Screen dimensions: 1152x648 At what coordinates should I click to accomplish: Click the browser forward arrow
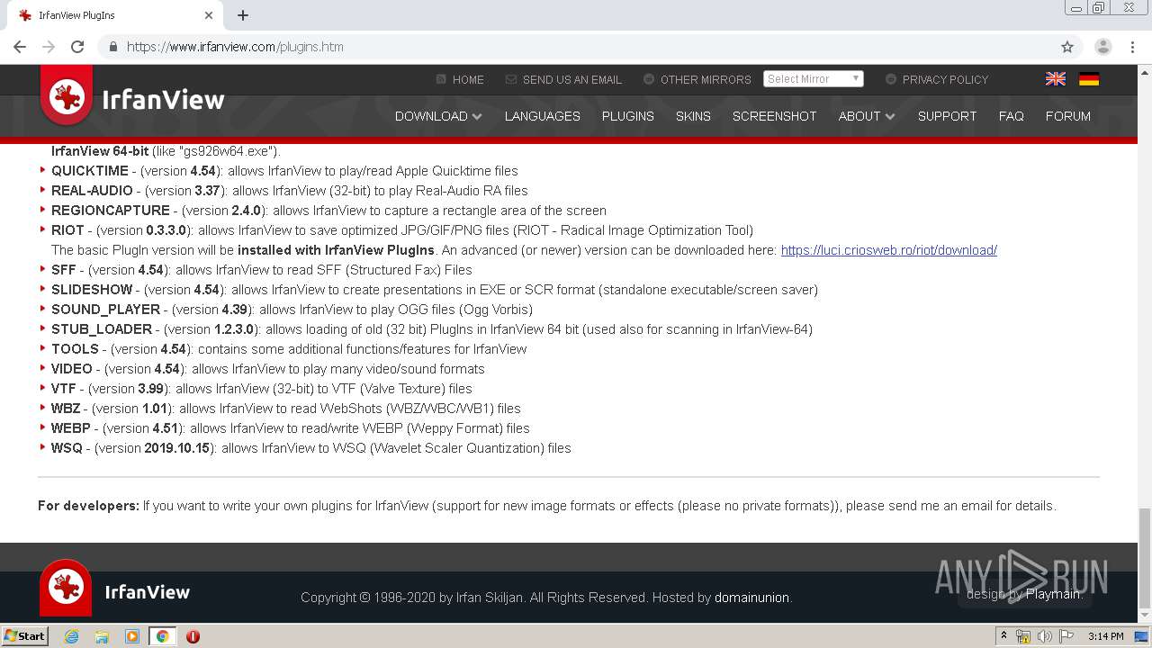(49, 47)
